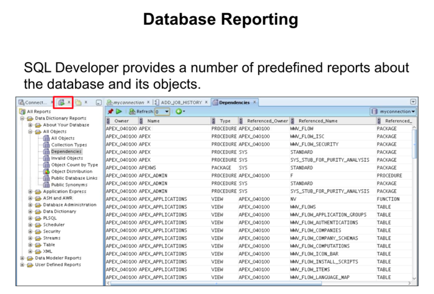This screenshot has width=434, height=294.
Task: Expand the Security node
Action: (x=30, y=231)
